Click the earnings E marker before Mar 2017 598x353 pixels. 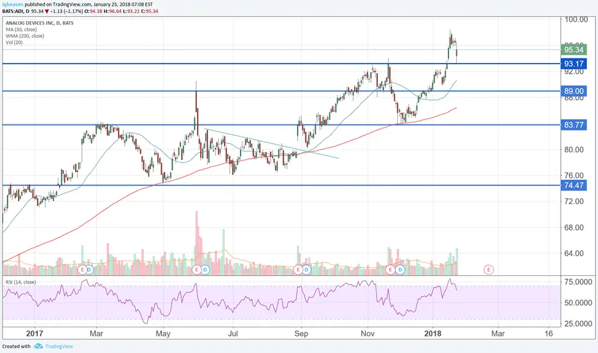pyautogui.click(x=82, y=270)
